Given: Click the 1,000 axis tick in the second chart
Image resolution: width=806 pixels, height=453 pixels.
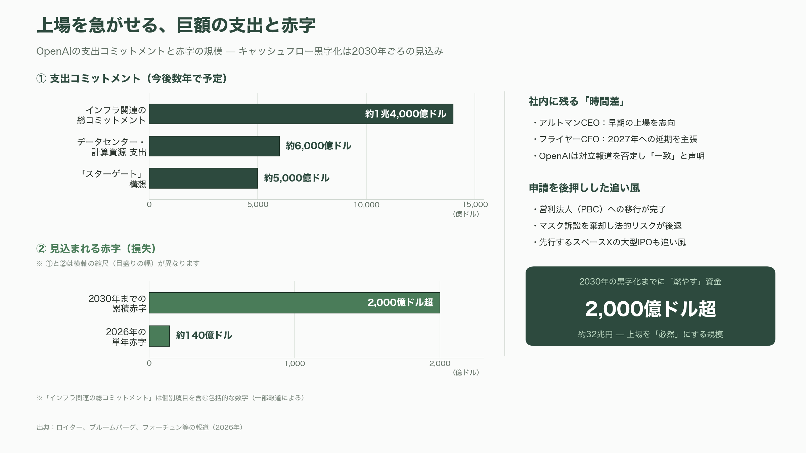Looking at the screenshot, I should click(295, 363).
